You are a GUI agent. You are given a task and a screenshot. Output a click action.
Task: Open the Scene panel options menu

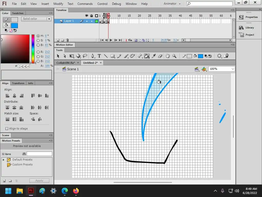(51, 135)
